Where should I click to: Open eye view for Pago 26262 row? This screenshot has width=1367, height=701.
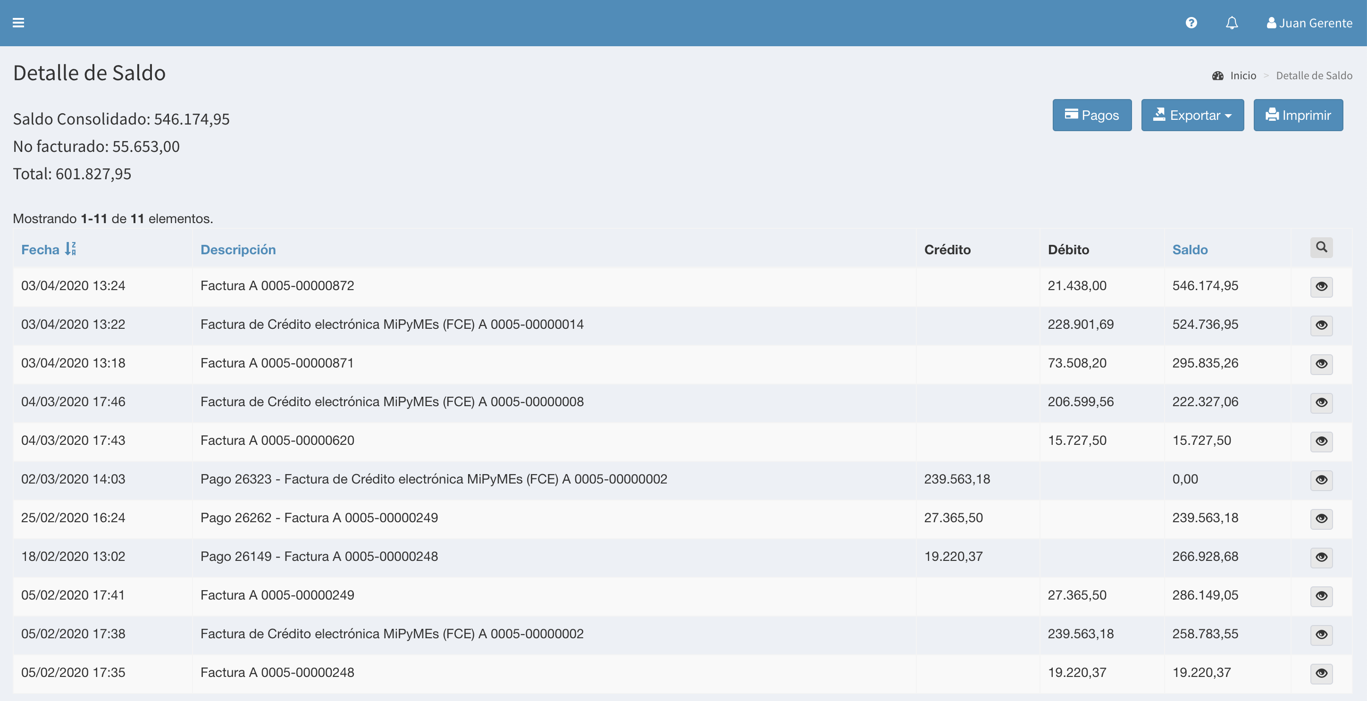tap(1321, 518)
